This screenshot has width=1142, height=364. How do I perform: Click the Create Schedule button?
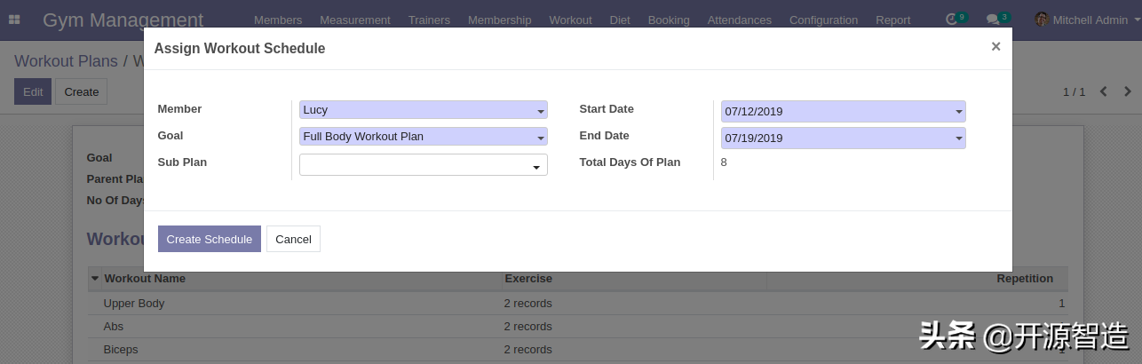(x=210, y=239)
